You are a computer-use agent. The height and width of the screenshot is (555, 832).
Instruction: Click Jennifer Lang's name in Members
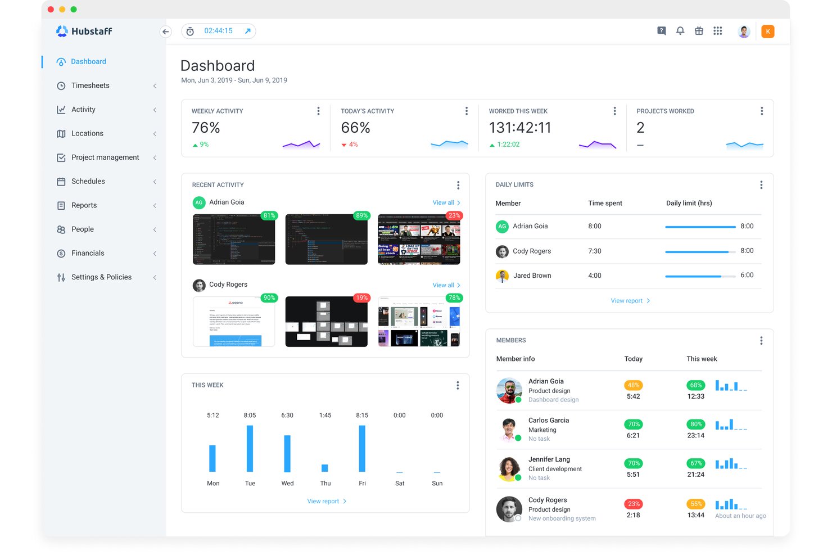pos(549,459)
